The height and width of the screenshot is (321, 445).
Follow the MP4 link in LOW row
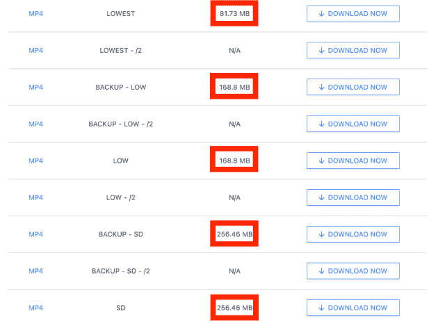coord(35,160)
